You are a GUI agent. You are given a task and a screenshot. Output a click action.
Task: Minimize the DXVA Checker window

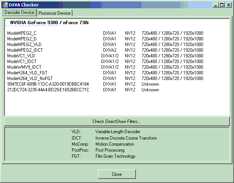click(216, 5)
